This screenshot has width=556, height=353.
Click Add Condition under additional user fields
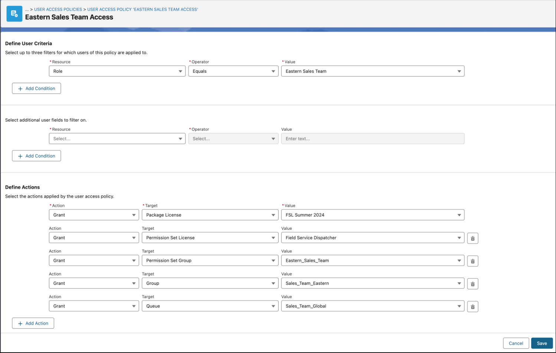point(36,156)
